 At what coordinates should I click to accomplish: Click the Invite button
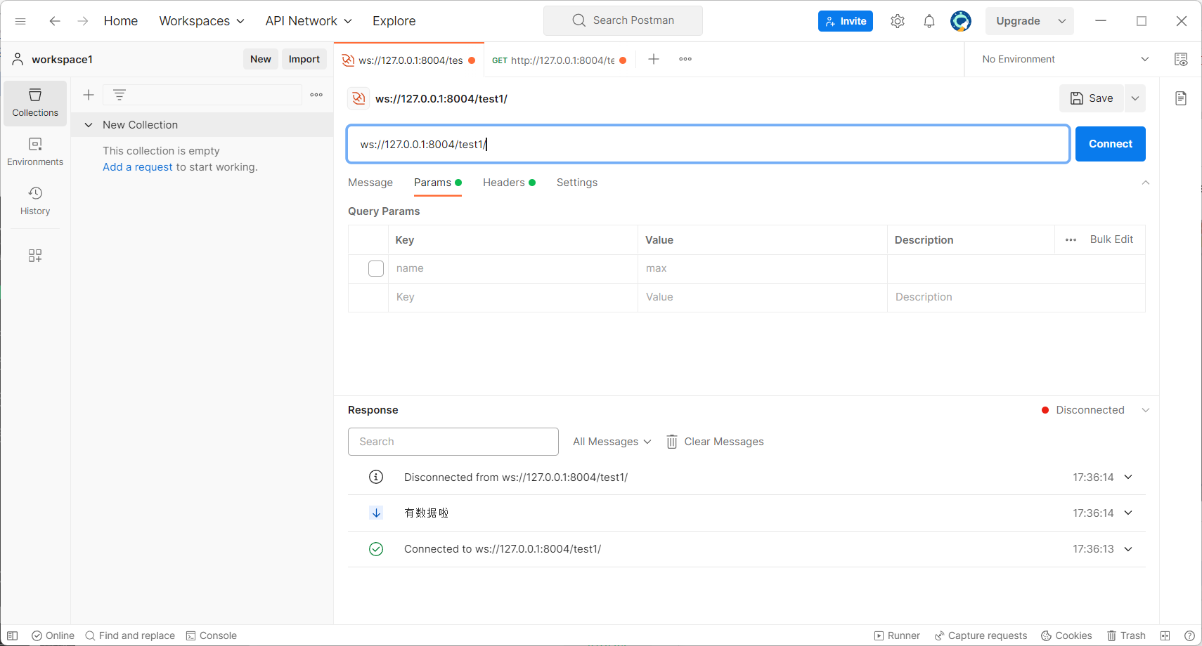point(846,21)
